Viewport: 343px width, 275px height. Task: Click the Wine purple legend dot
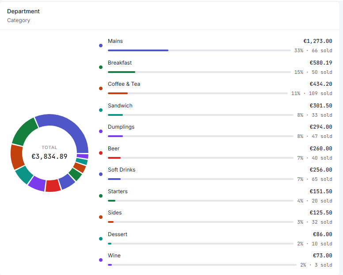(101, 260)
